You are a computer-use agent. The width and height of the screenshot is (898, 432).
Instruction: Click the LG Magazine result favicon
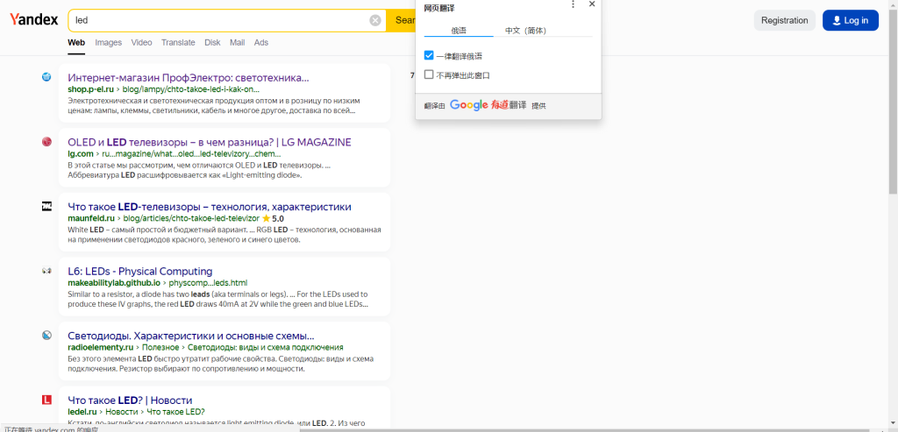coord(46,142)
